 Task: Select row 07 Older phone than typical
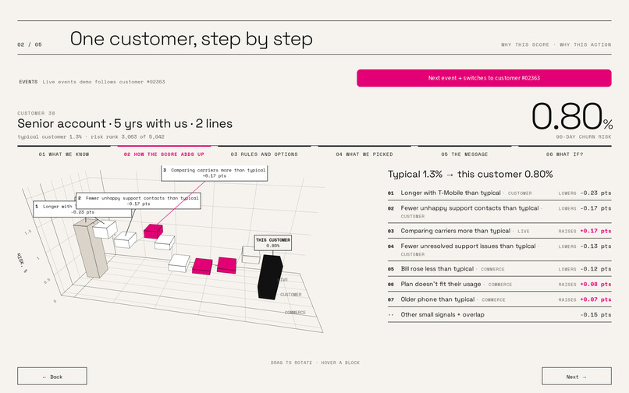[x=499, y=299]
